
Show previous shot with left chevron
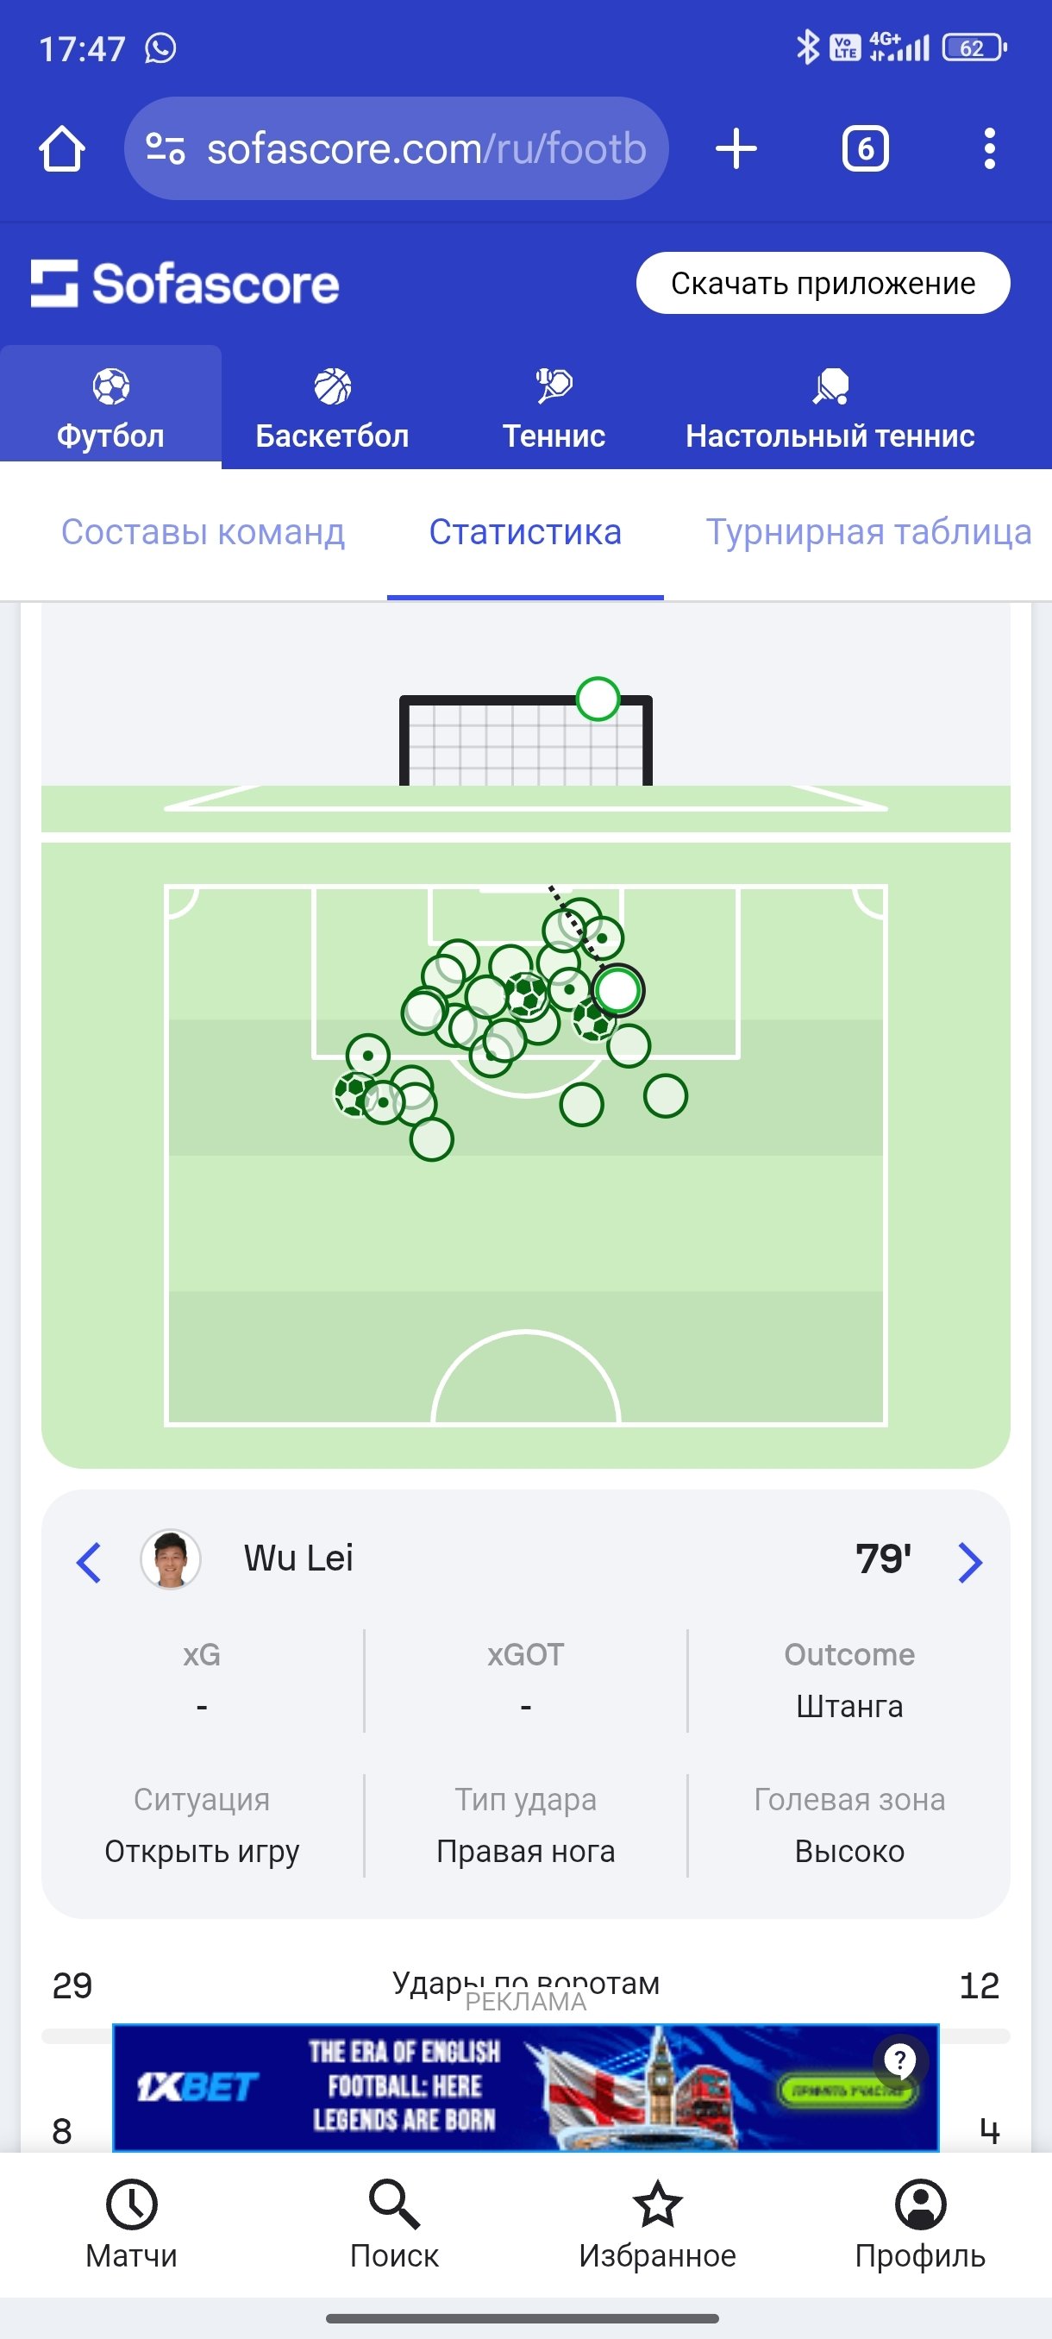pos(89,1562)
